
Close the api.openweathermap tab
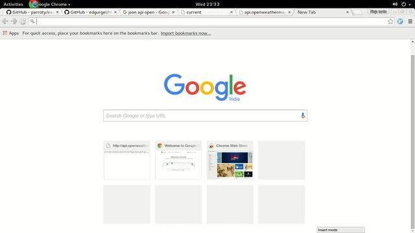(x=289, y=12)
